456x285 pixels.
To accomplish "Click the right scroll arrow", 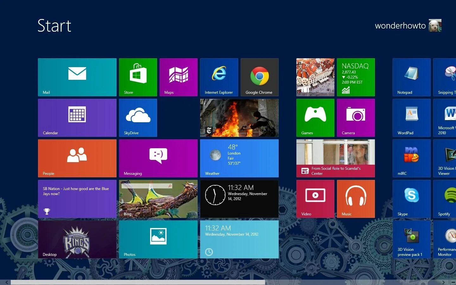I will click(444, 282).
